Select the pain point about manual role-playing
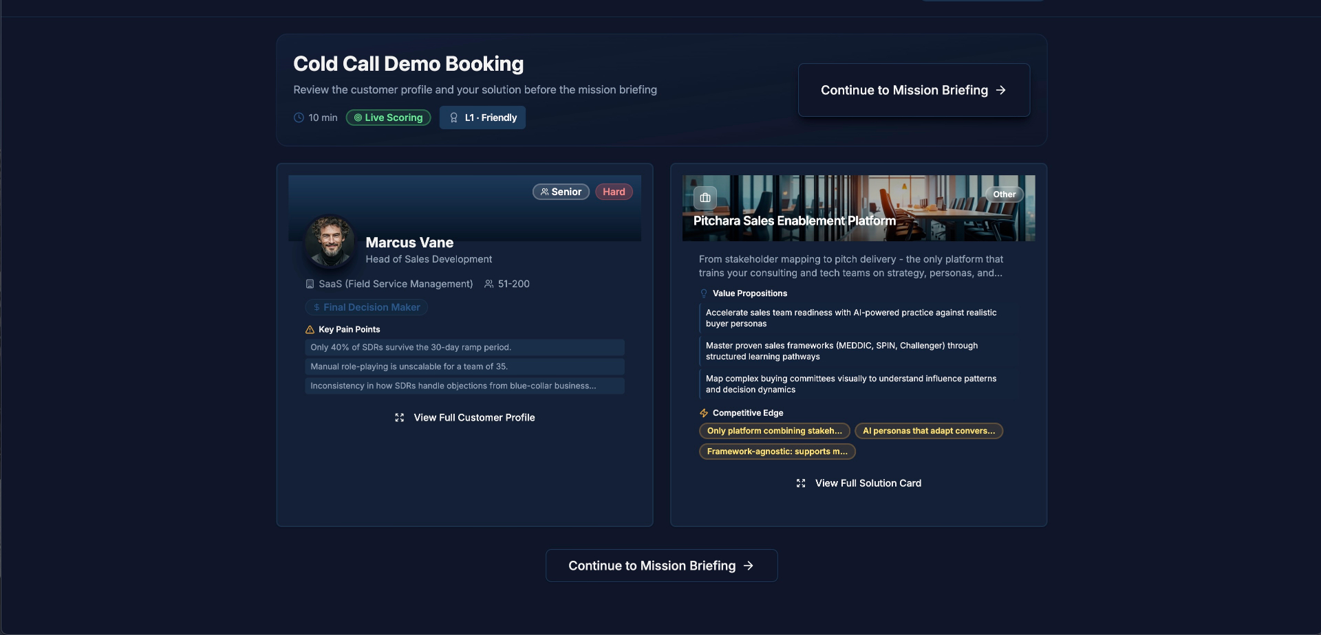This screenshot has width=1321, height=635. click(464, 366)
